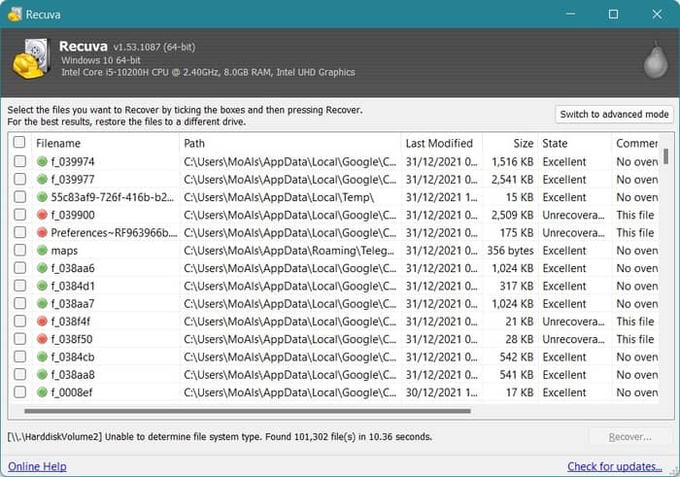
Task: Click the 1,516 KB size cell
Action: (512, 161)
